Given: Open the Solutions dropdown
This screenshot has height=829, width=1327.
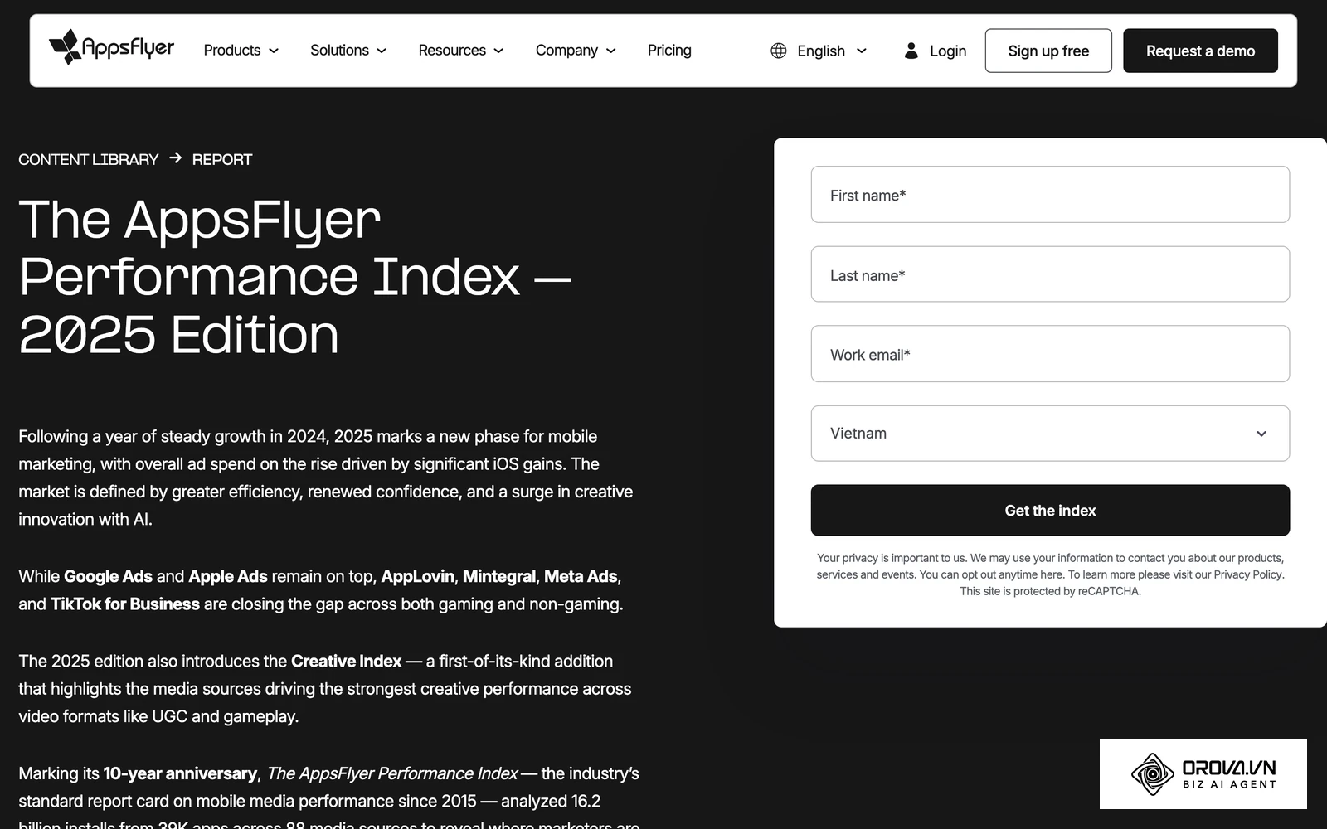Looking at the screenshot, I should pyautogui.click(x=348, y=51).
